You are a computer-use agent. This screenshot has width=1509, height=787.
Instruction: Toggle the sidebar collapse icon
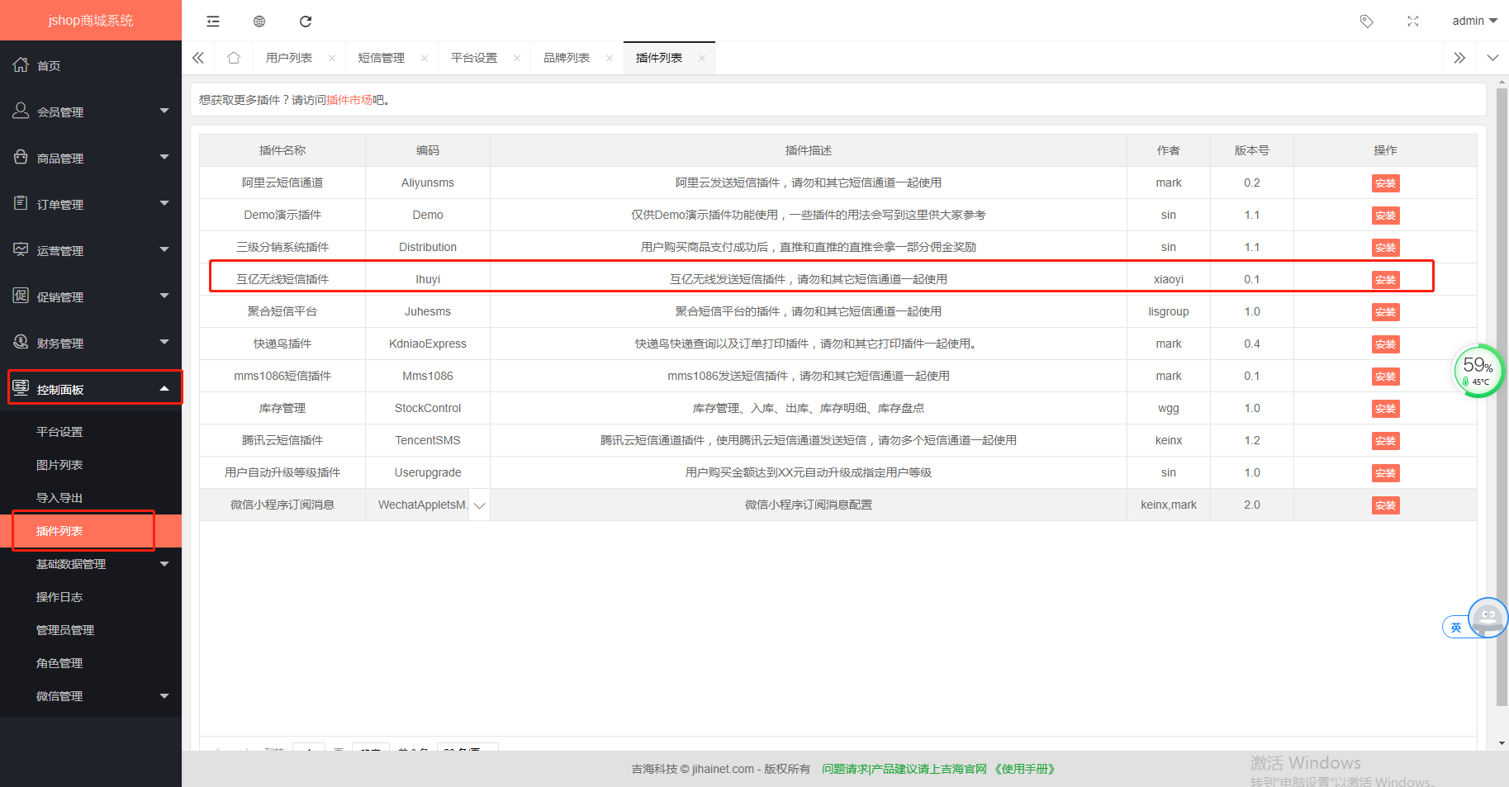coord(213,21)
